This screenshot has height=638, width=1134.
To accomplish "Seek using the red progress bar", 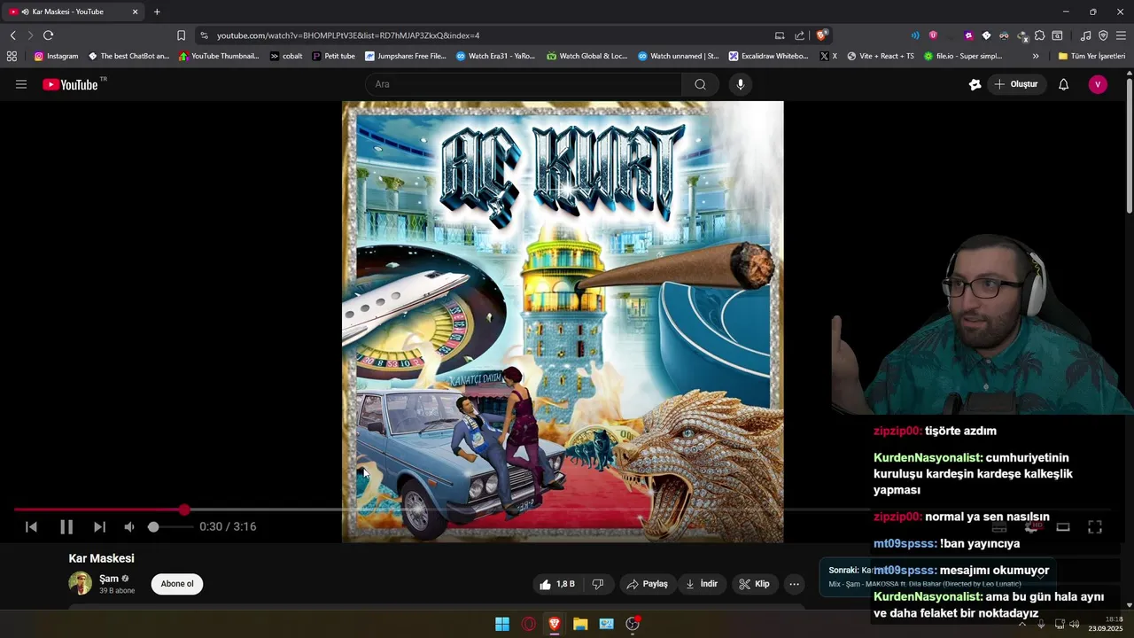I will point(99,510).
